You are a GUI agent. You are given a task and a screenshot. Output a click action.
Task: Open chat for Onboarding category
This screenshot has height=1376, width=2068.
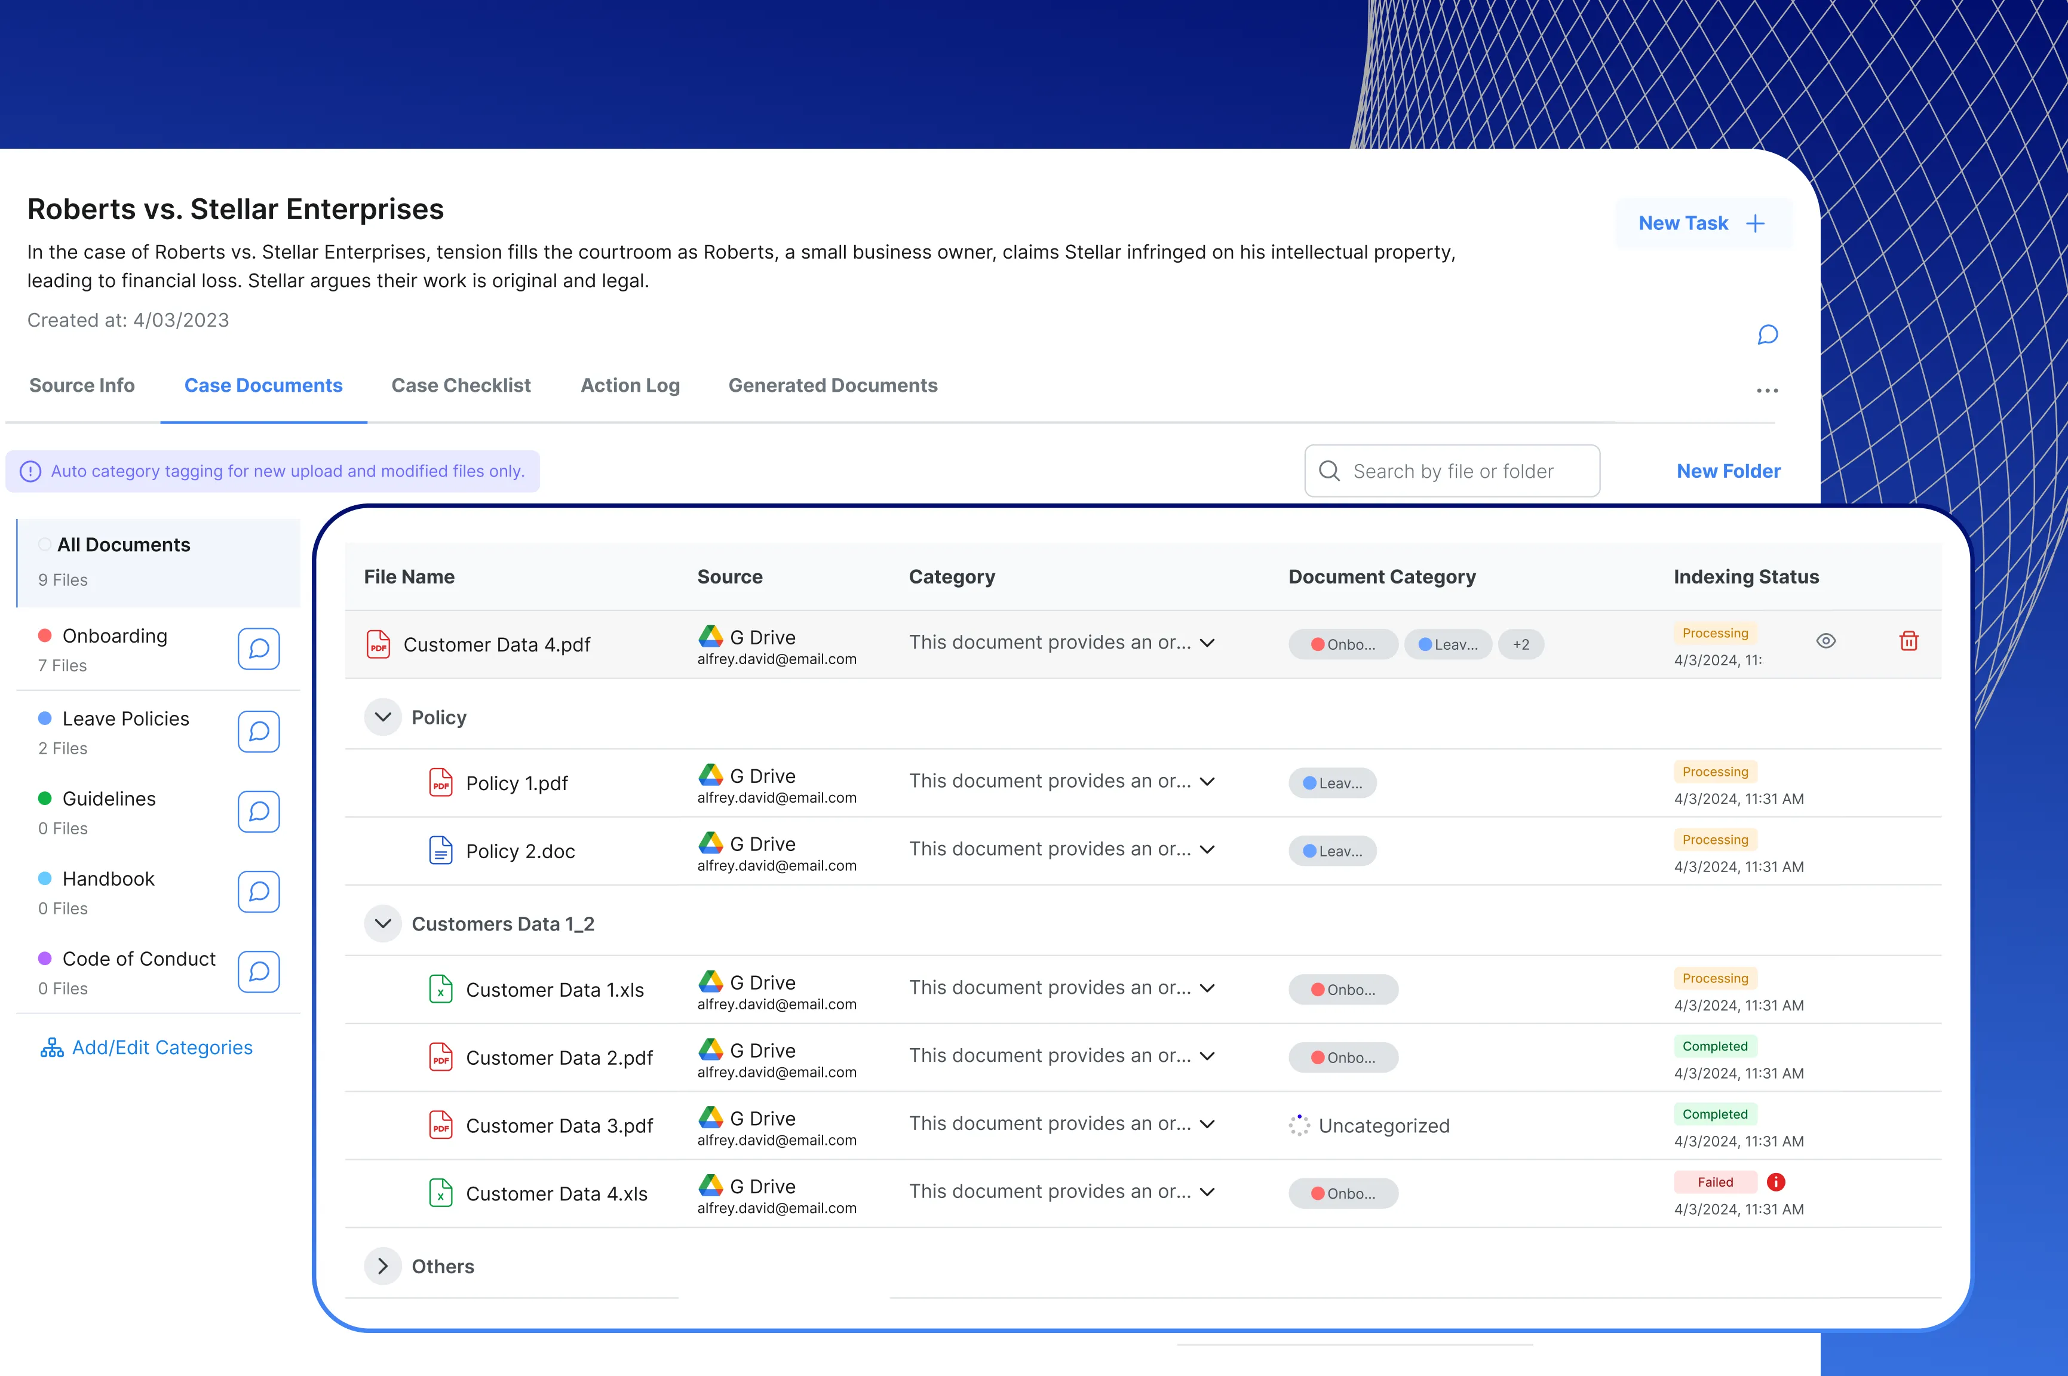pos(259,649)
